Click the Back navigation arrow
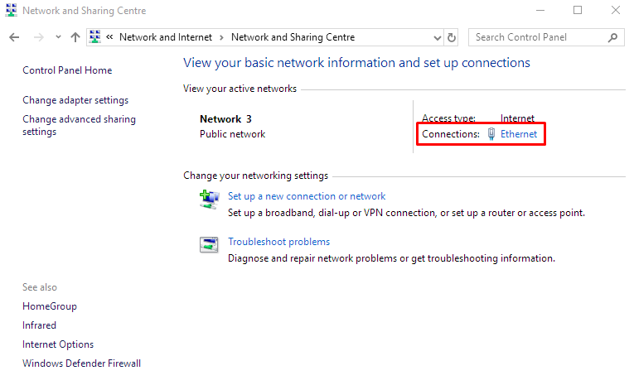 click(x=14, y=37)
